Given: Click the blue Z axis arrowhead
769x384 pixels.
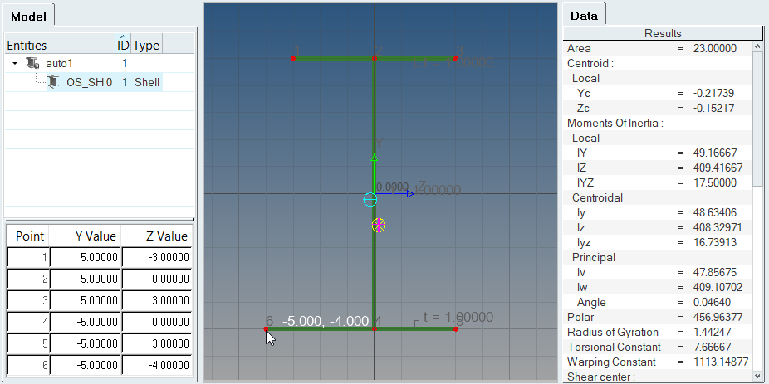Looking at the screenshot, I should click(x=410, y=194).
